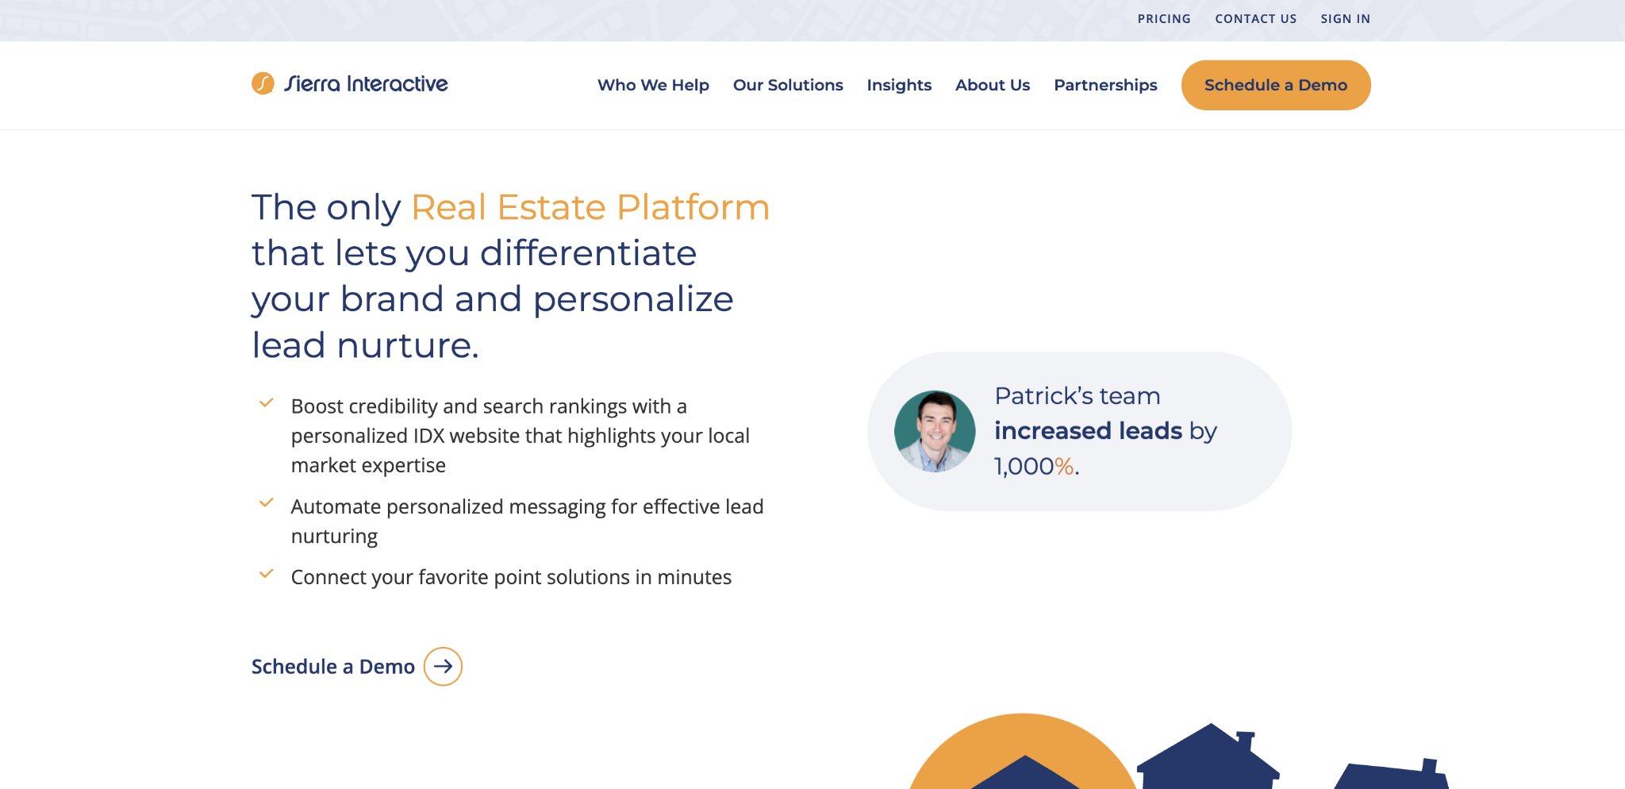Image resolution: width=1625 pixels, height=789 pixels.
Task: Click the checkmark beside the IDX website benefit
Action: [x=267, y=403]
